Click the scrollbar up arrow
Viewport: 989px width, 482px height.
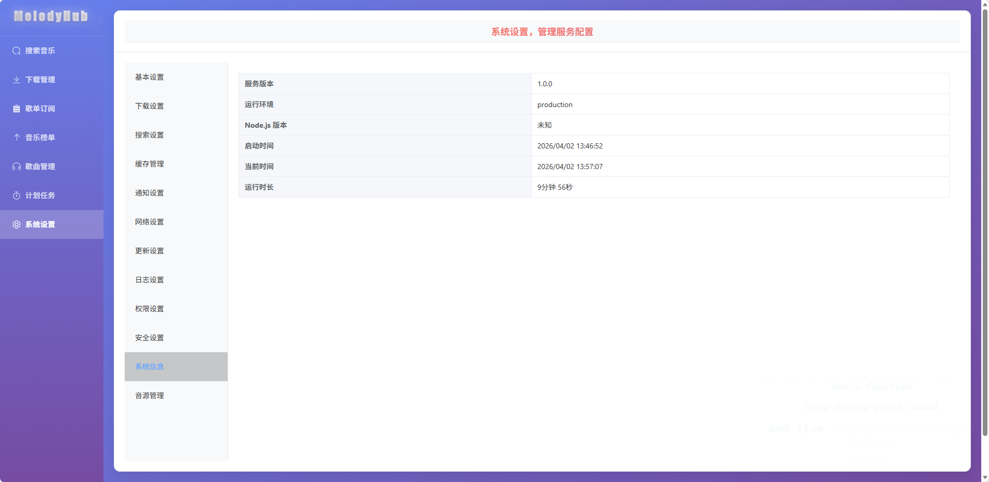pos(985,4)
